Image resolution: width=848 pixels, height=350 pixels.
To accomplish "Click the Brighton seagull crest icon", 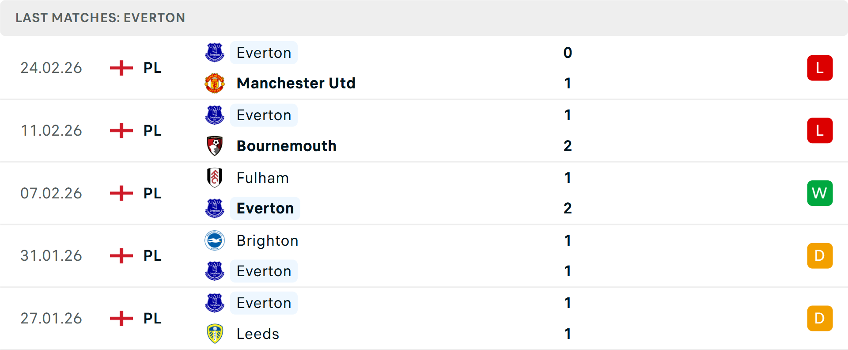I will 215,241.
